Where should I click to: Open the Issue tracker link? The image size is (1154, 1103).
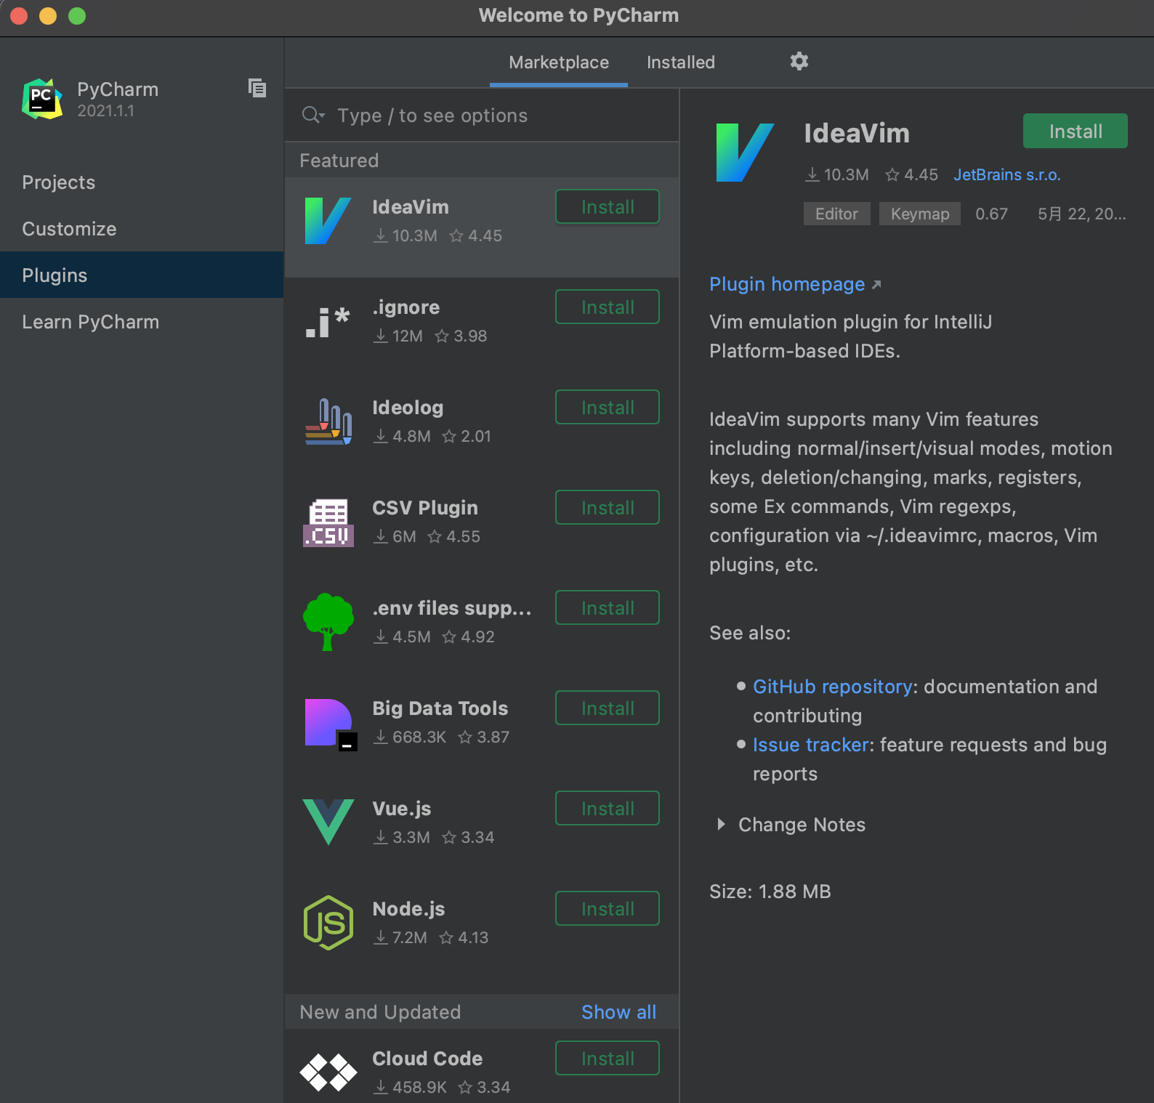(811, 745)
